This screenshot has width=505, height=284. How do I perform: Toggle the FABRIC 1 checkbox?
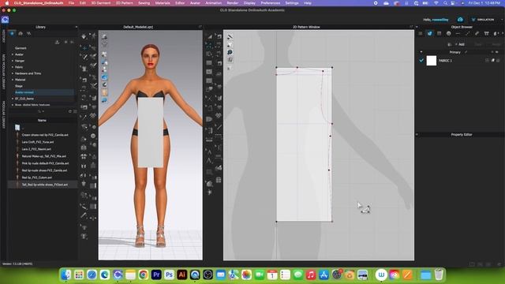[421, 61]
